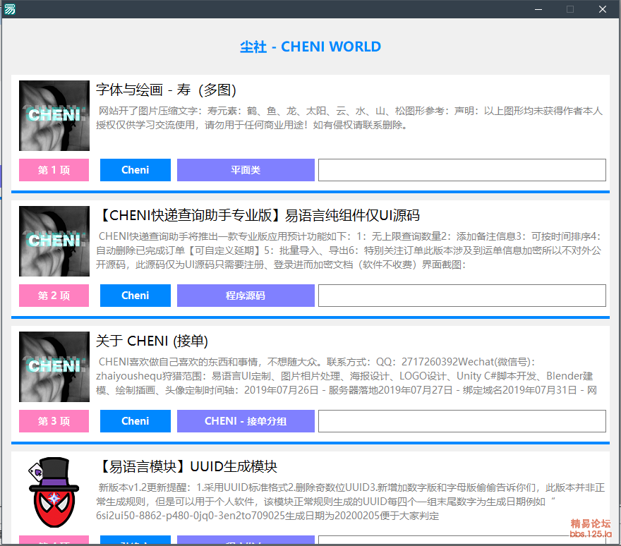Open the masked top-hat avatar of UUID post
The height and width of the screenshot is (546, 621).
pyautogui.click(x=54, y=492)
